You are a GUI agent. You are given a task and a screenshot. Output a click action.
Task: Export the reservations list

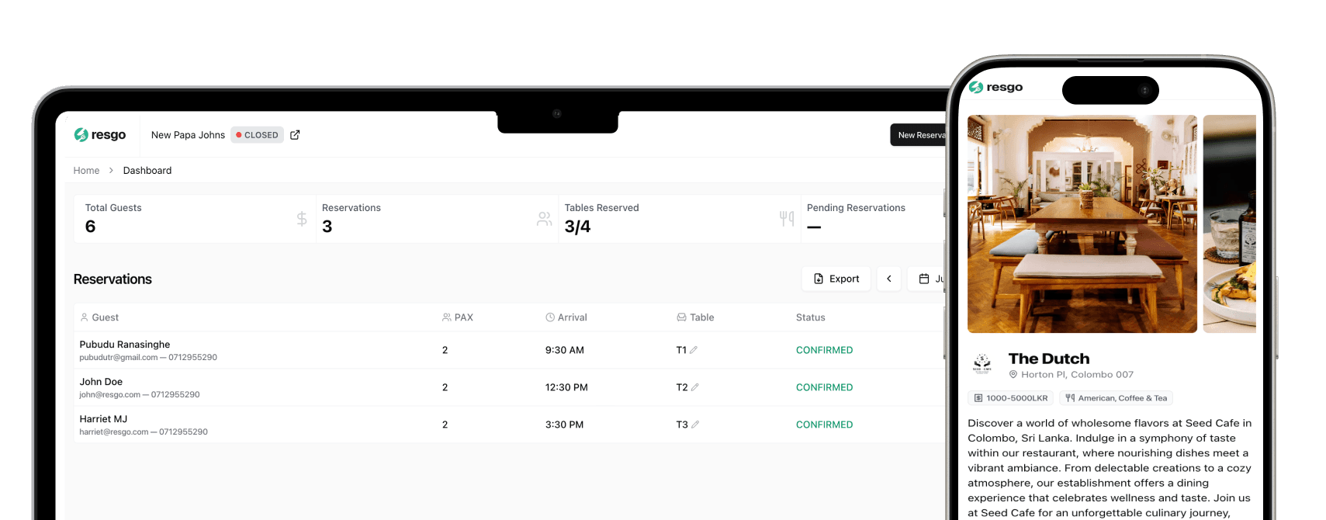point(836,279)
